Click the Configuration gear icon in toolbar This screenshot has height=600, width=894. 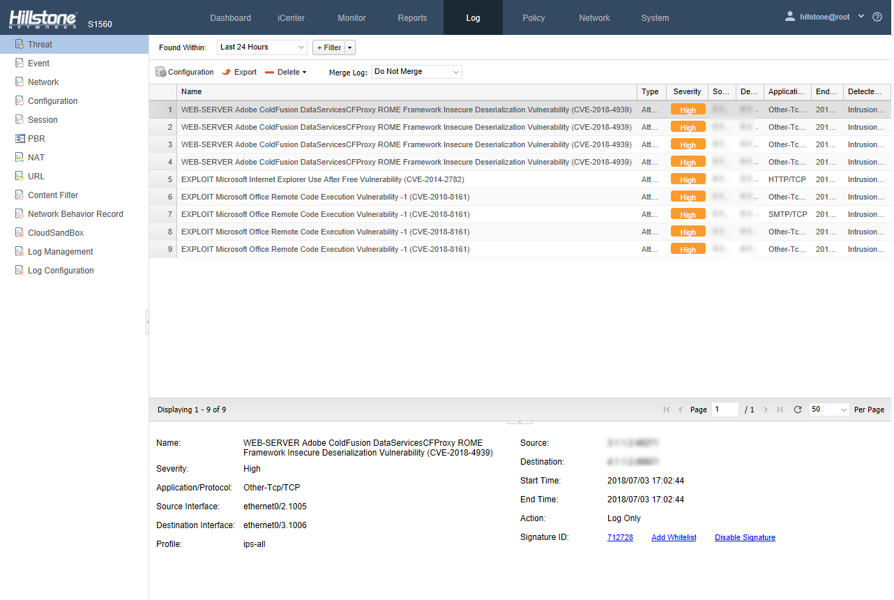click(x=161, y=72)
